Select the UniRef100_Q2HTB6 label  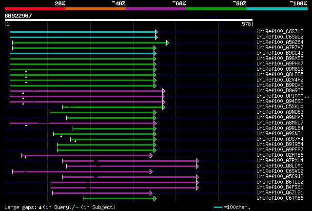click(x=280, y=155)
